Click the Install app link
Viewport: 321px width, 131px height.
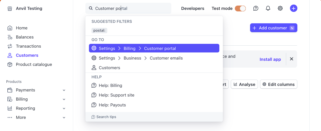tap(270, 59)
